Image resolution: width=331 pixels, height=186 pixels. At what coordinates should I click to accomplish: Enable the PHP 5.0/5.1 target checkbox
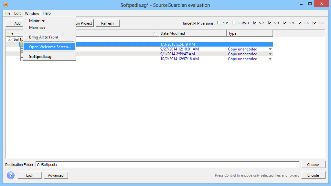click(x=234, y=23)
